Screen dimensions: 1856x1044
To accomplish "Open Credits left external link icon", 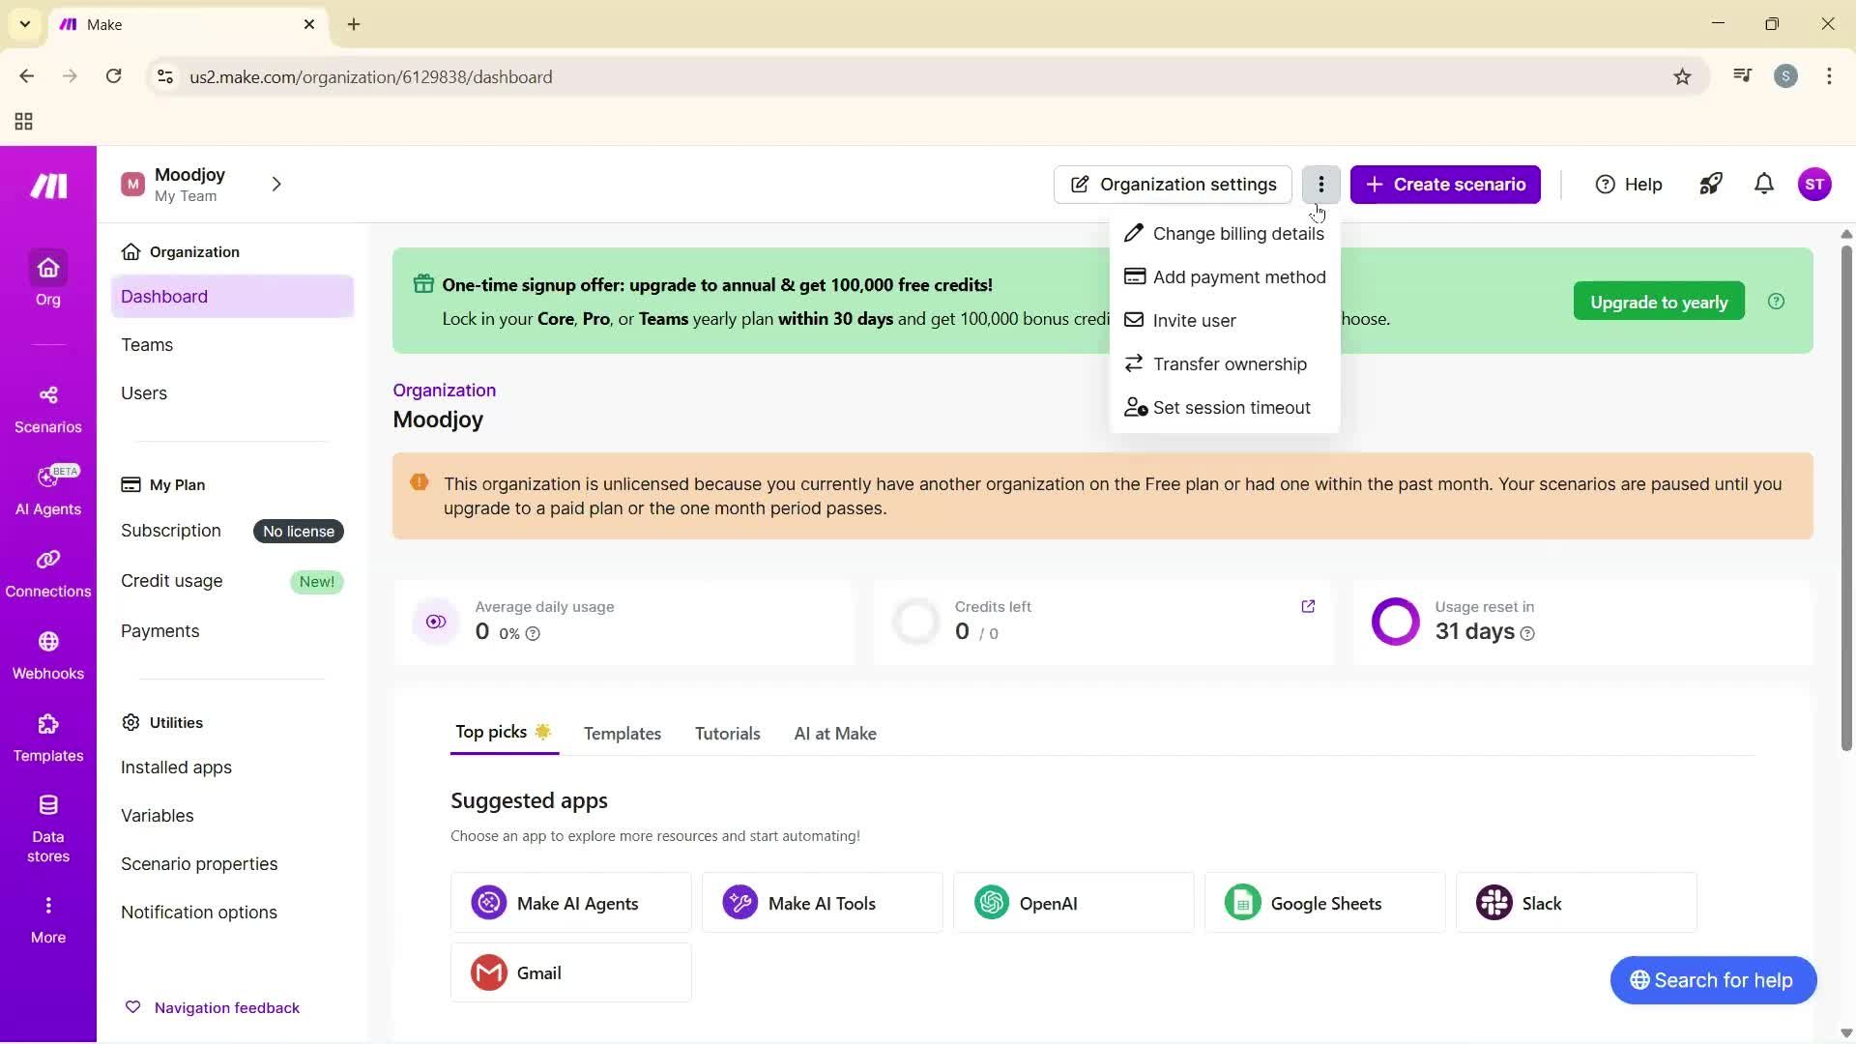I will 1308,606.
